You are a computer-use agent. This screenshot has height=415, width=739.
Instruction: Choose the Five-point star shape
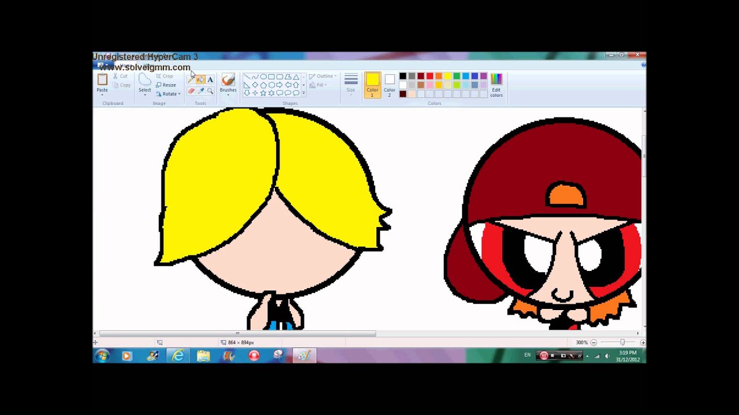(263, 93)
